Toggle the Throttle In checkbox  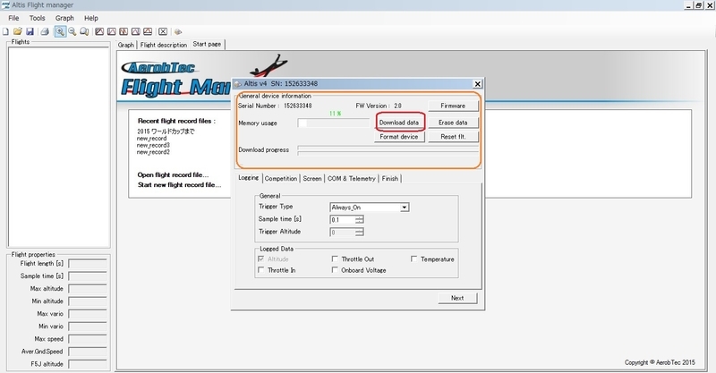(x=260, y=270)
